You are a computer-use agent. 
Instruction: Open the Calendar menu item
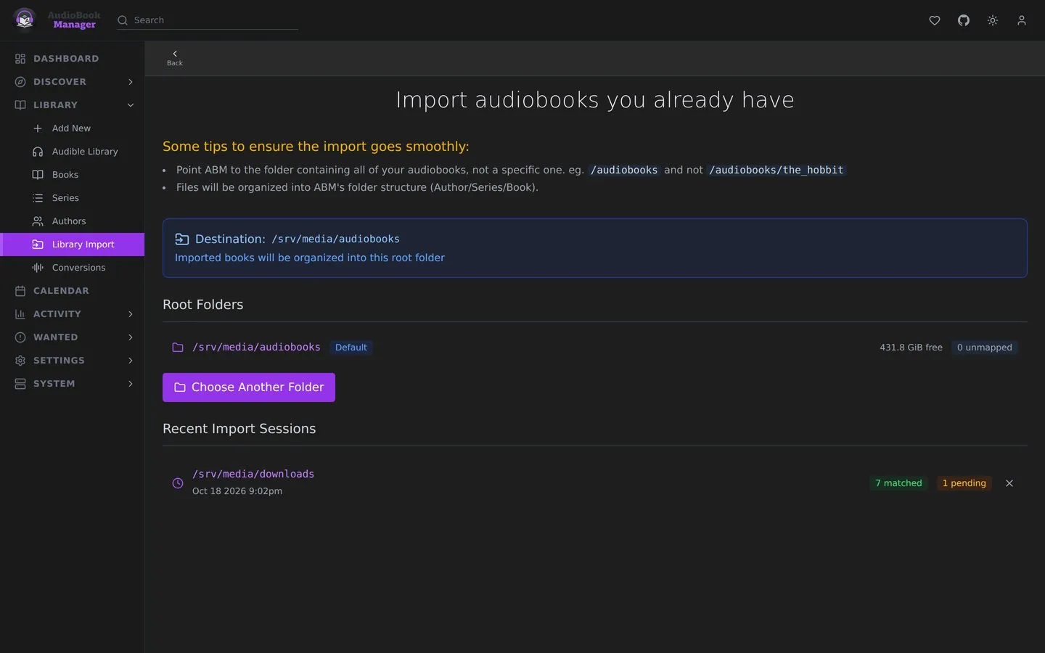[73, 291]
